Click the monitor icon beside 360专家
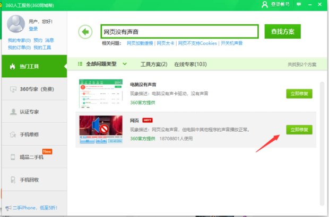329x217 pixels. 13,89
